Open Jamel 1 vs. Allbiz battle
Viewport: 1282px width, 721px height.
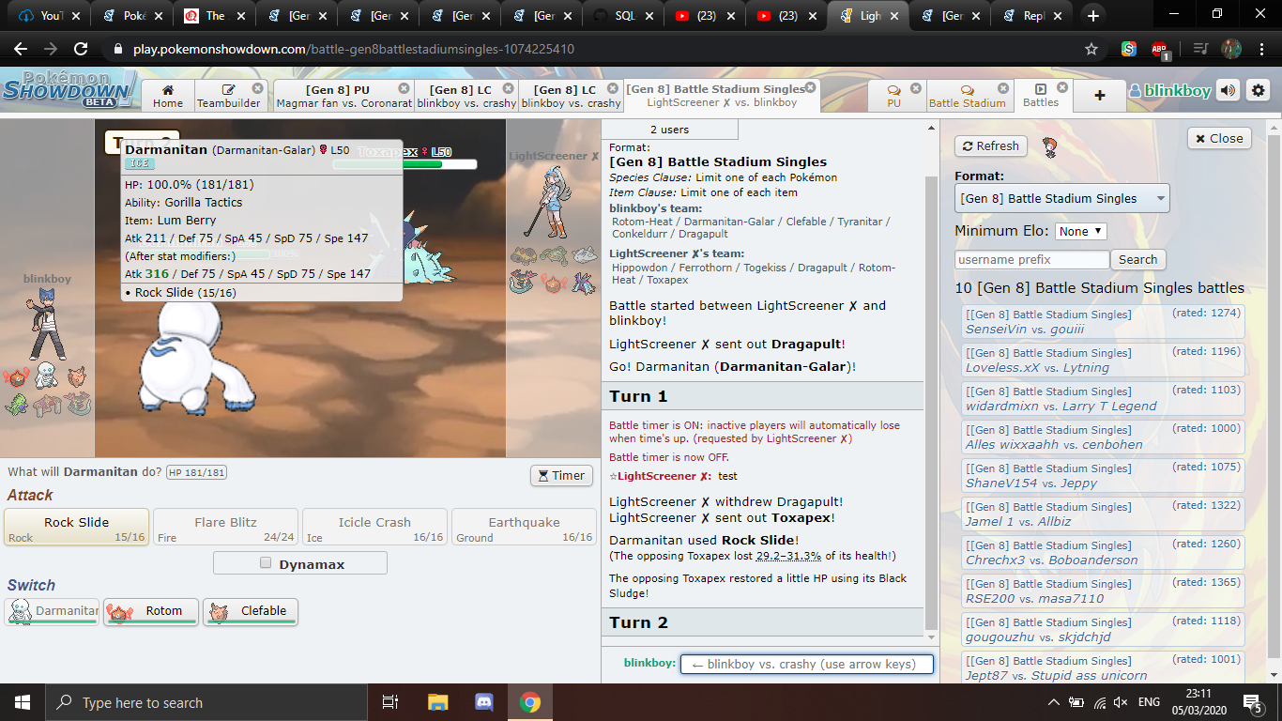[x=1103, y=514]
